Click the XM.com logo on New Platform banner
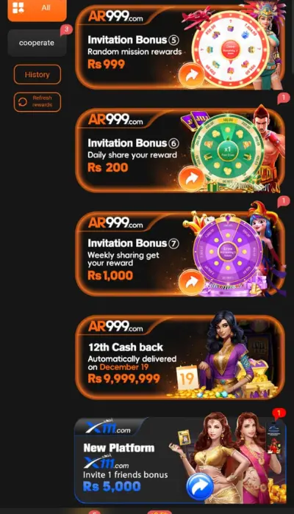This screenshot has width=294, height=514. coord(108,427)
